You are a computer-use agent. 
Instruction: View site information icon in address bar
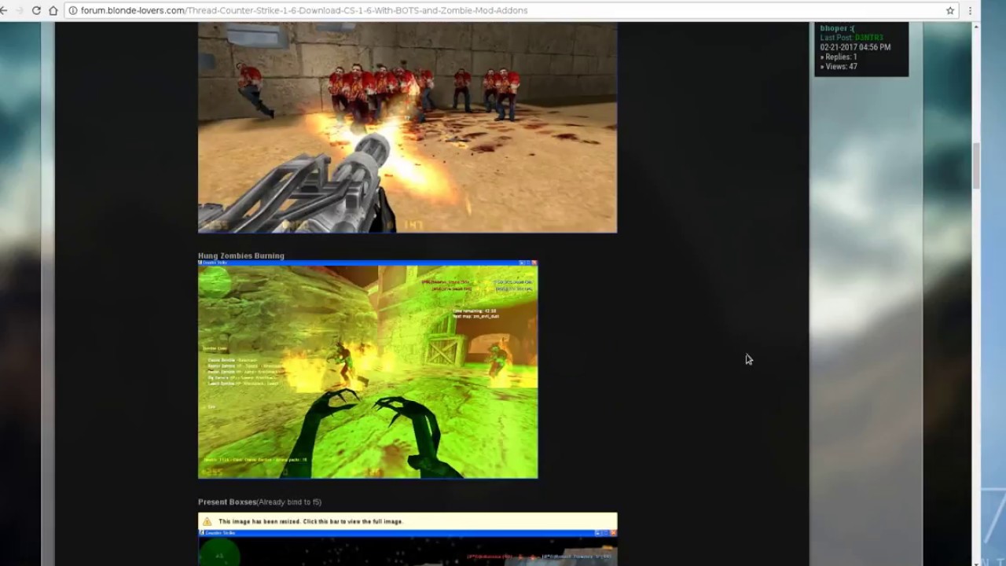point(72,10)
